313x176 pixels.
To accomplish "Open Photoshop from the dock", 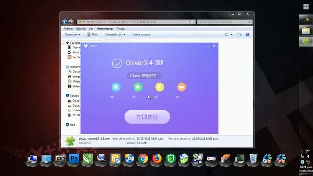I will (x=74, y=158).
